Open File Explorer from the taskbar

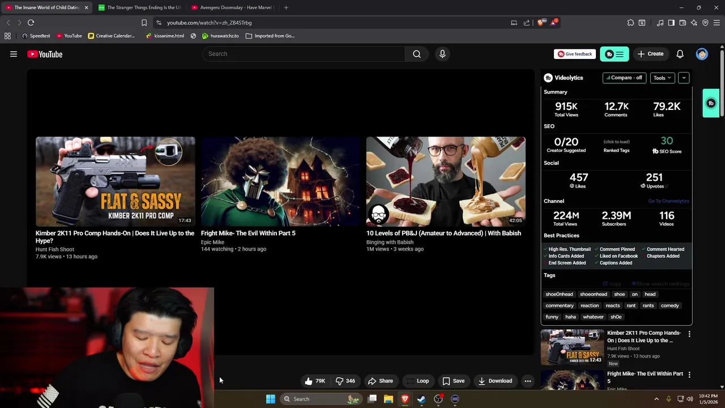[x=389, y=399]
